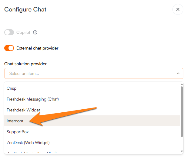
Task: Click the External chat provider label
Action: tap(37, 48)
